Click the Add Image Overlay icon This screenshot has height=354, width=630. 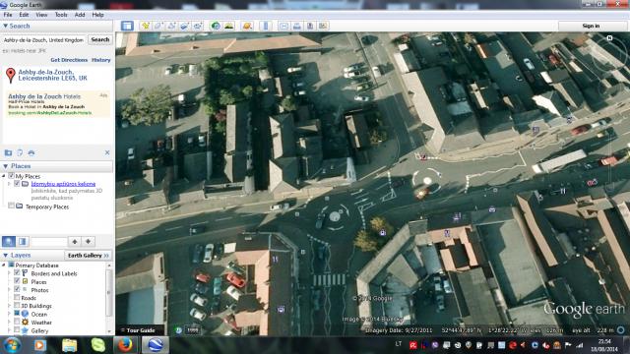coord(184,27)
